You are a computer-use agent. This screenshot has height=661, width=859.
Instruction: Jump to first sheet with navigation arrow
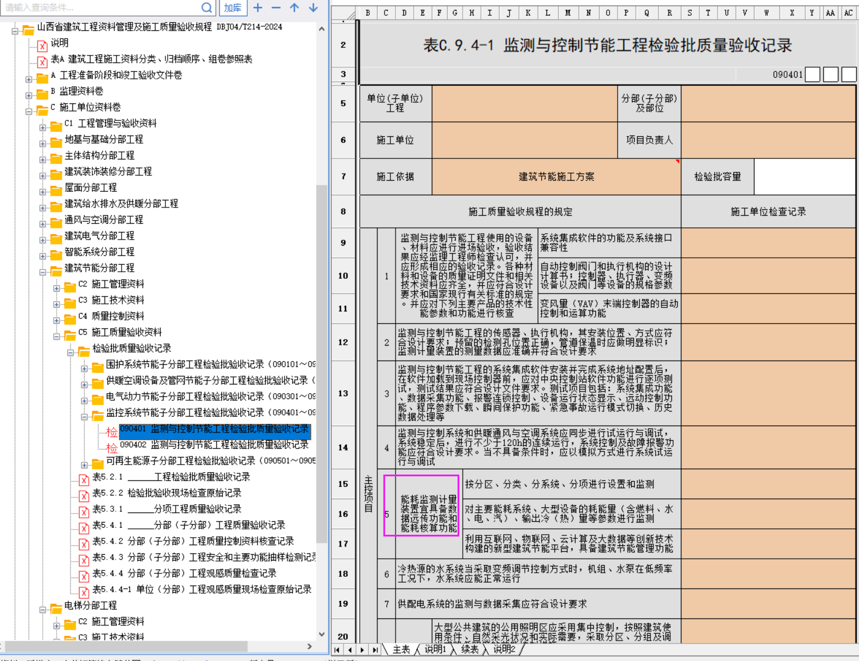click(337, 649)
